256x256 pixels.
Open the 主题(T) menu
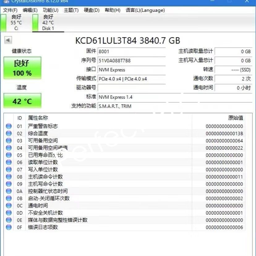coord(71,10)
